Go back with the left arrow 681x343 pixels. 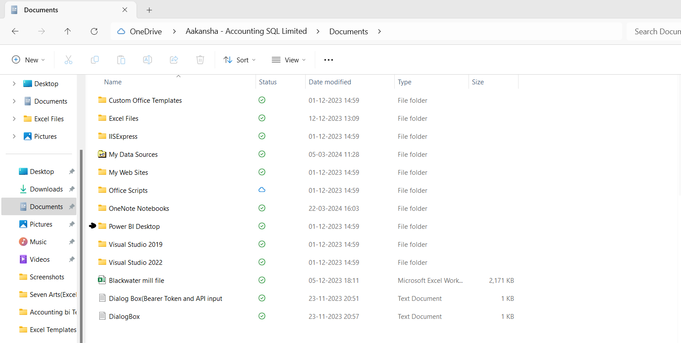(15, 31)
